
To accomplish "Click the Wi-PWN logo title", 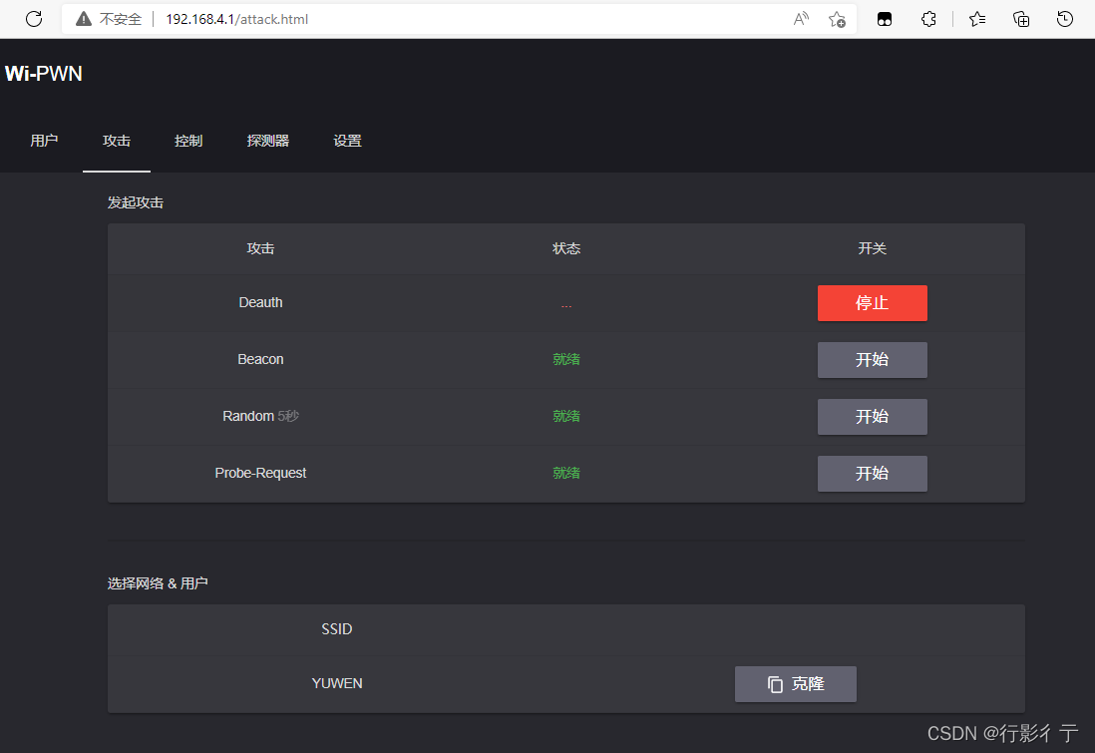I will tap(43, 74).
